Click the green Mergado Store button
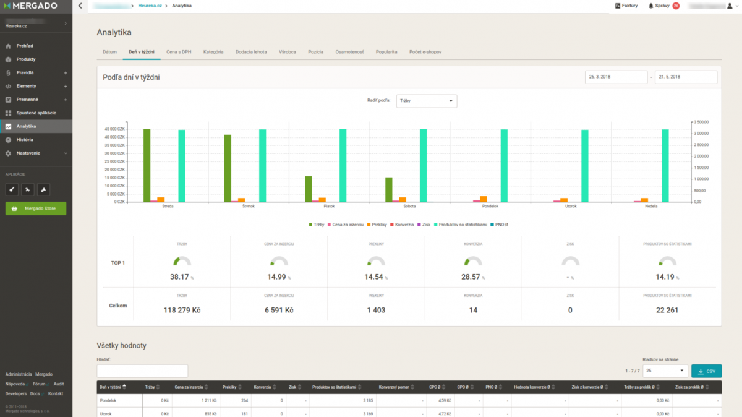Screen dimensions: 742x417 [x=36, y=208]
